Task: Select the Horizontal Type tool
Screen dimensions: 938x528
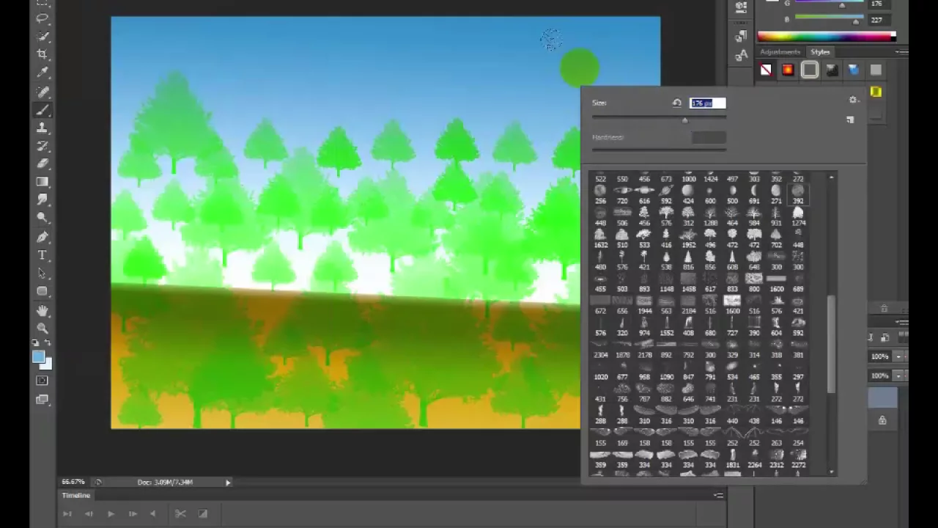Action: [x=43, y=255]
